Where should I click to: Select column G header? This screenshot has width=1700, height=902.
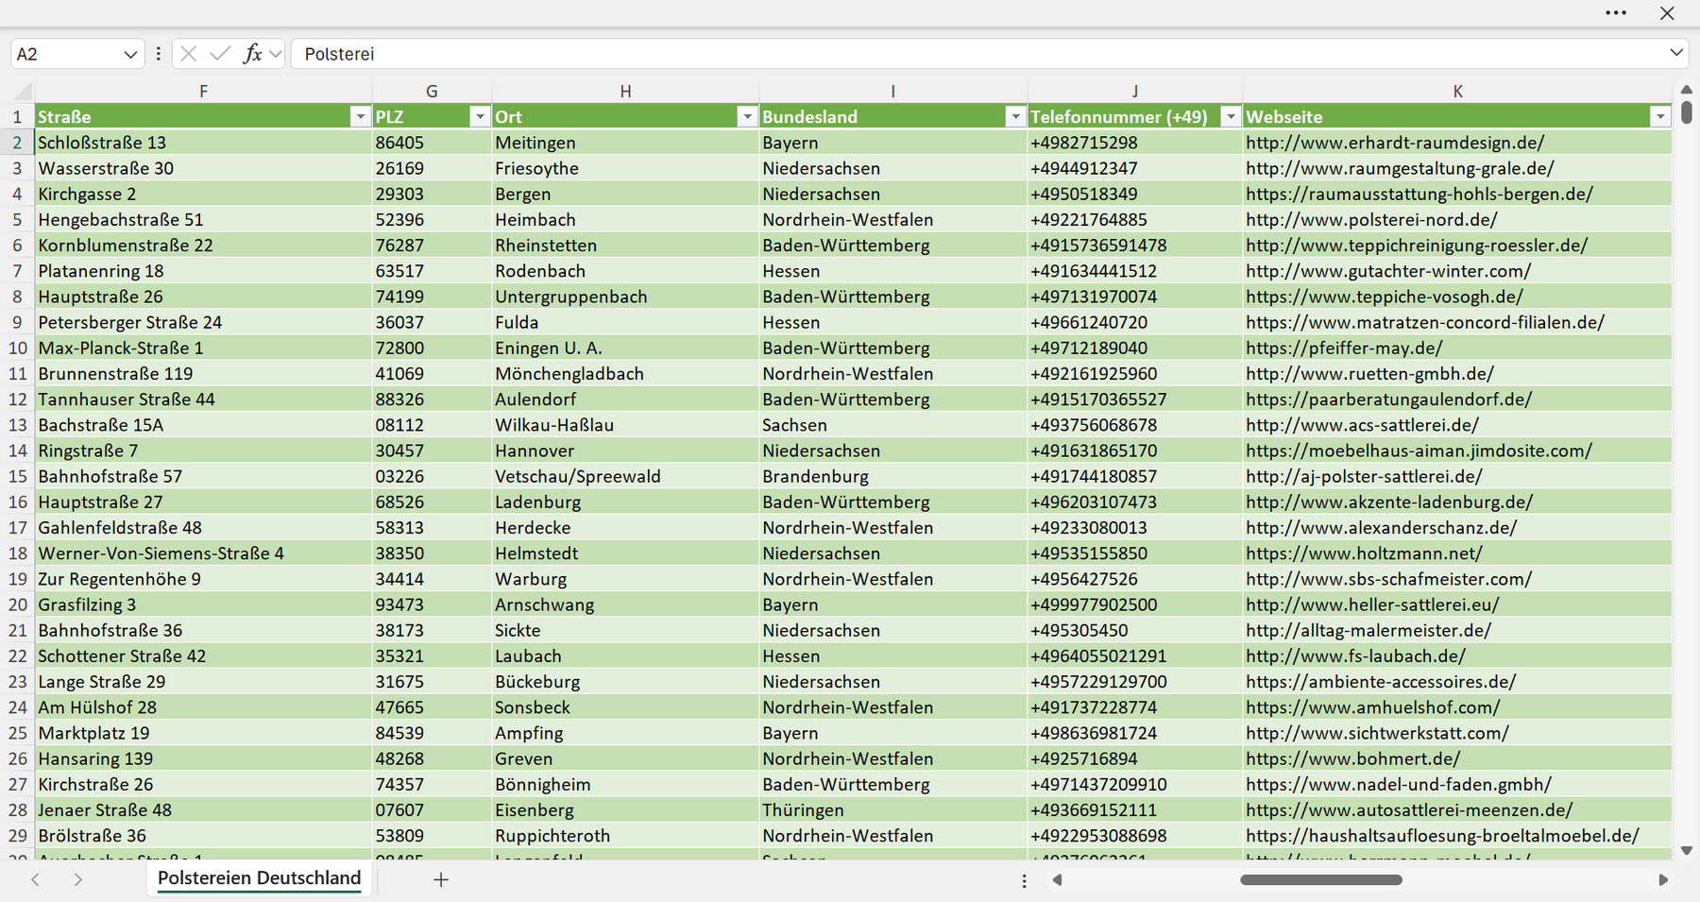[432, 92]
